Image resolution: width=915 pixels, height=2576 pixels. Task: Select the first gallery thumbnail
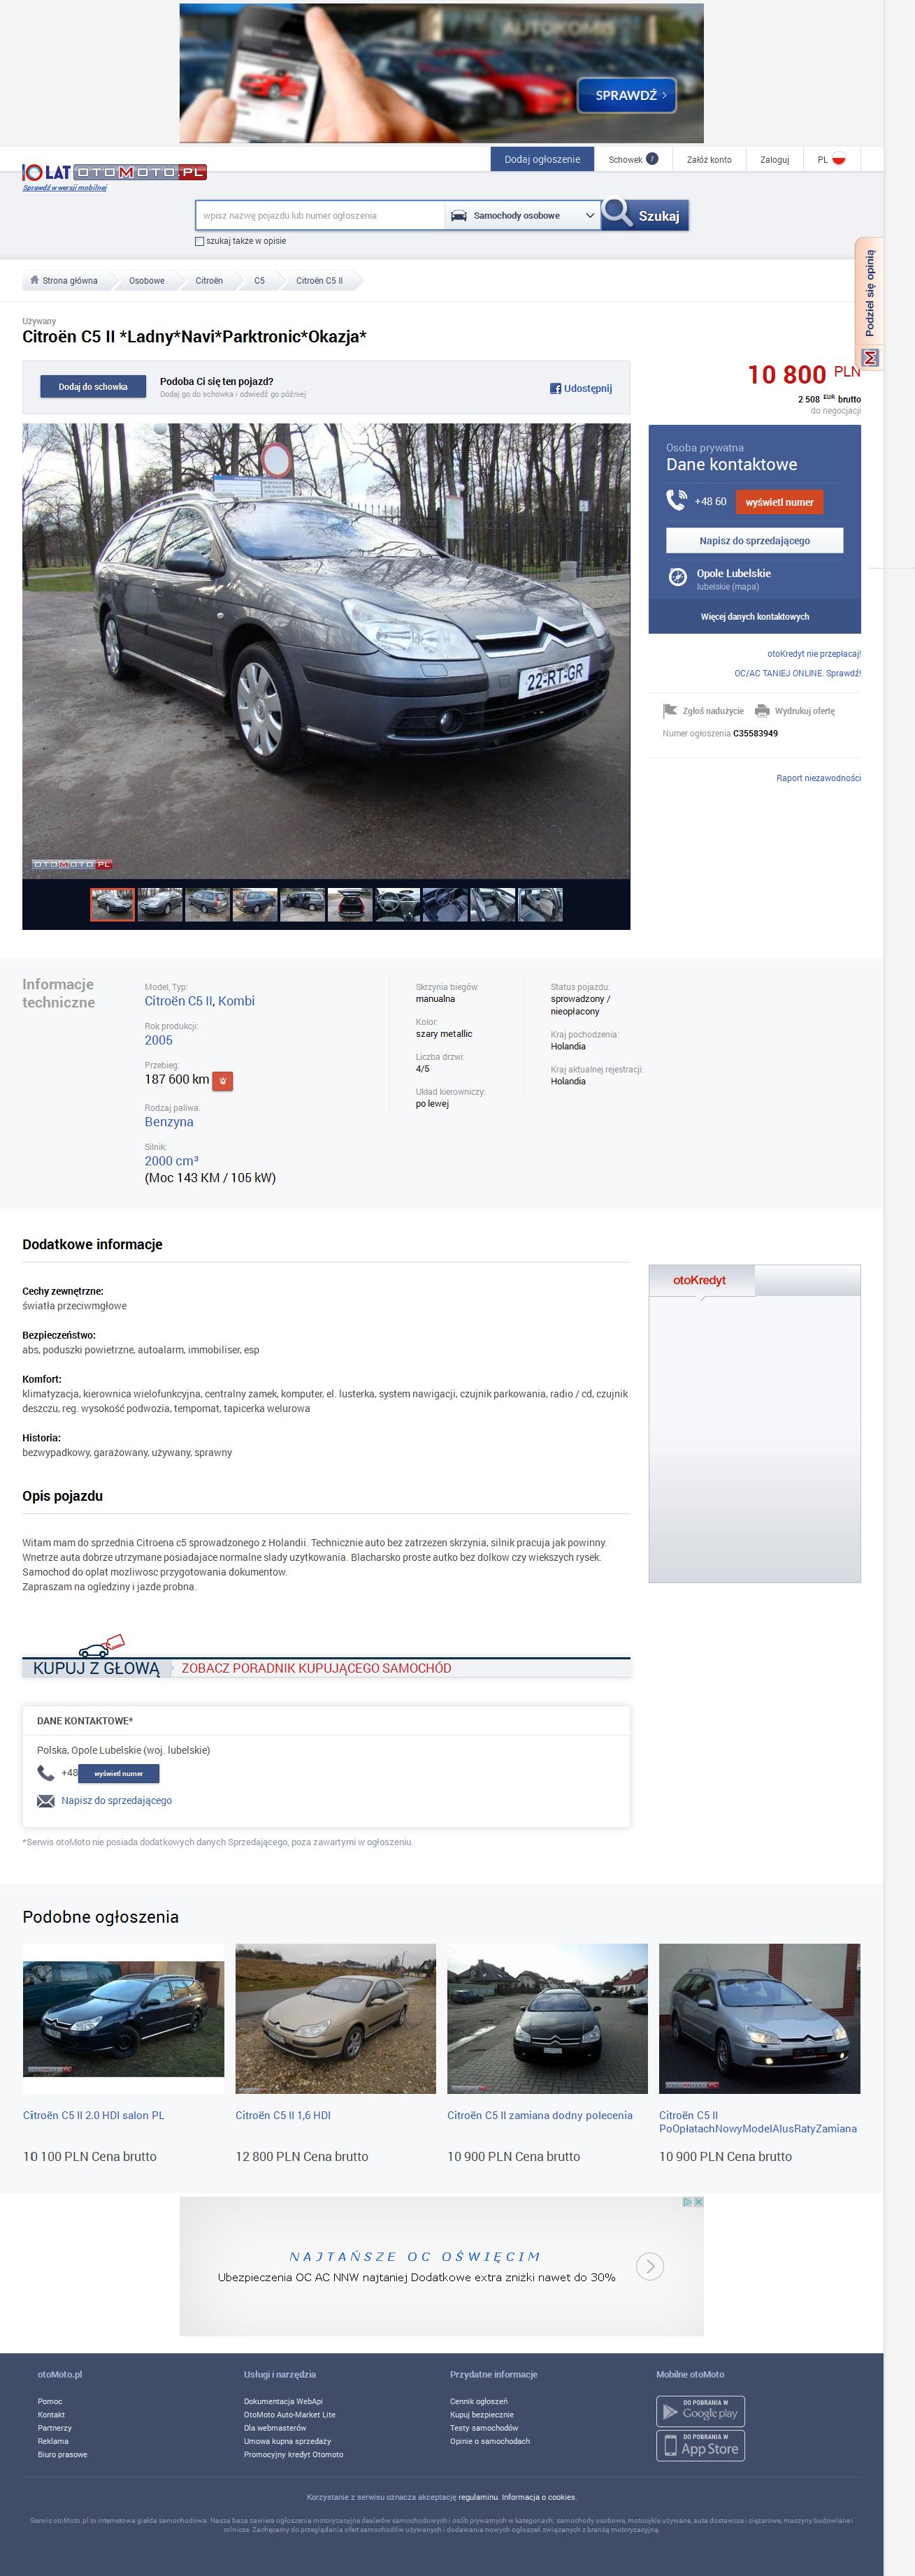pyautogui.click(x=113, y=904)
